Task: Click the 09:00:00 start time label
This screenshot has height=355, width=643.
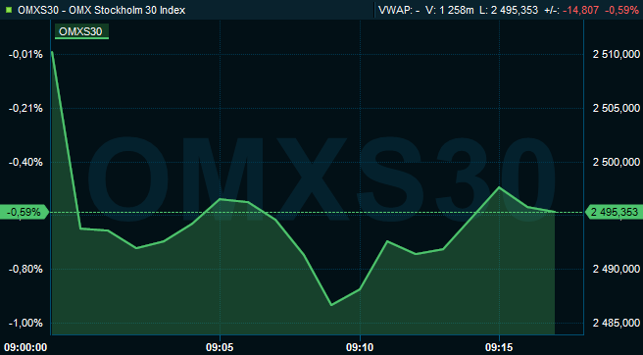Action: [x=25, y=347]
